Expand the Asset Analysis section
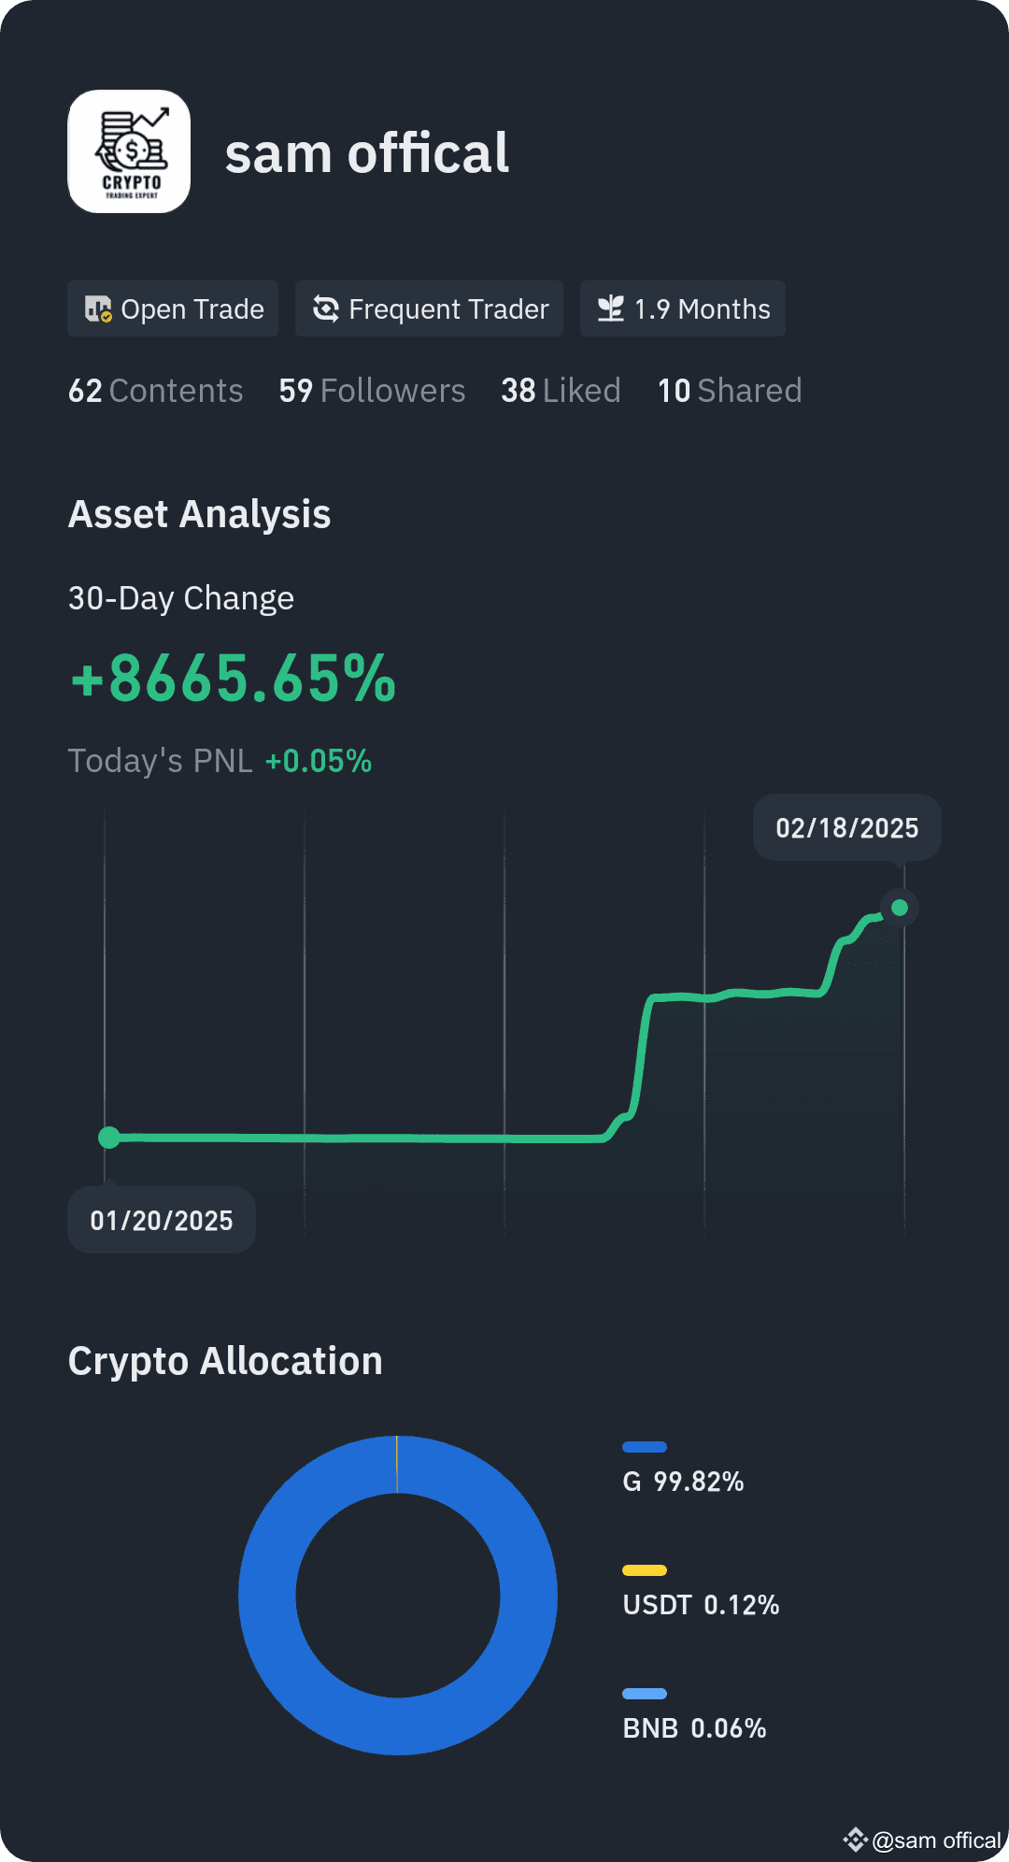 [x=199, y=513]
